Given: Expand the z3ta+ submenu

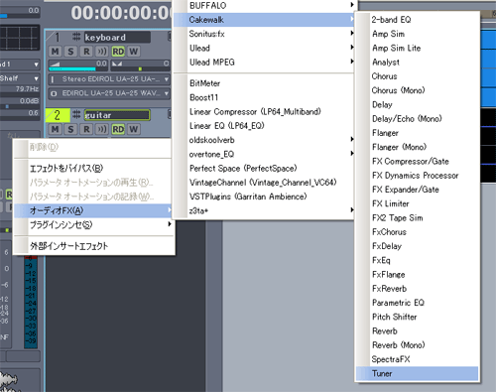Looking at the screenshot, I should click(x=264, y=210).
